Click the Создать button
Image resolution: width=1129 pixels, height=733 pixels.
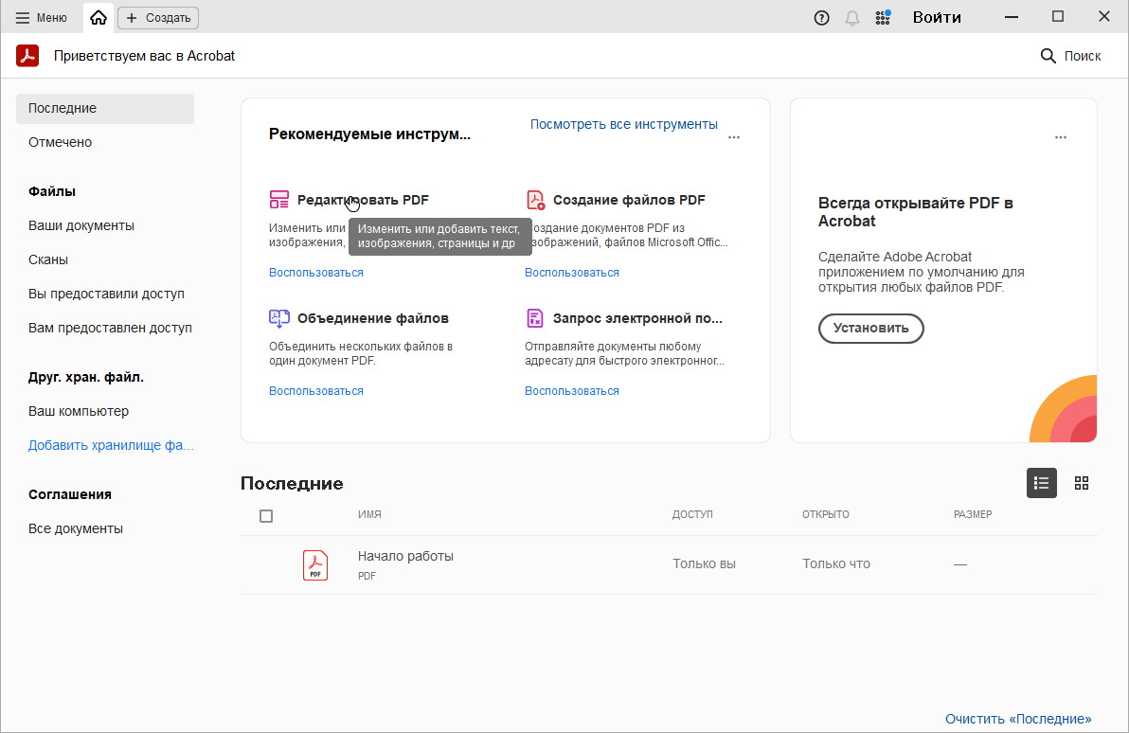click(158, 17)
